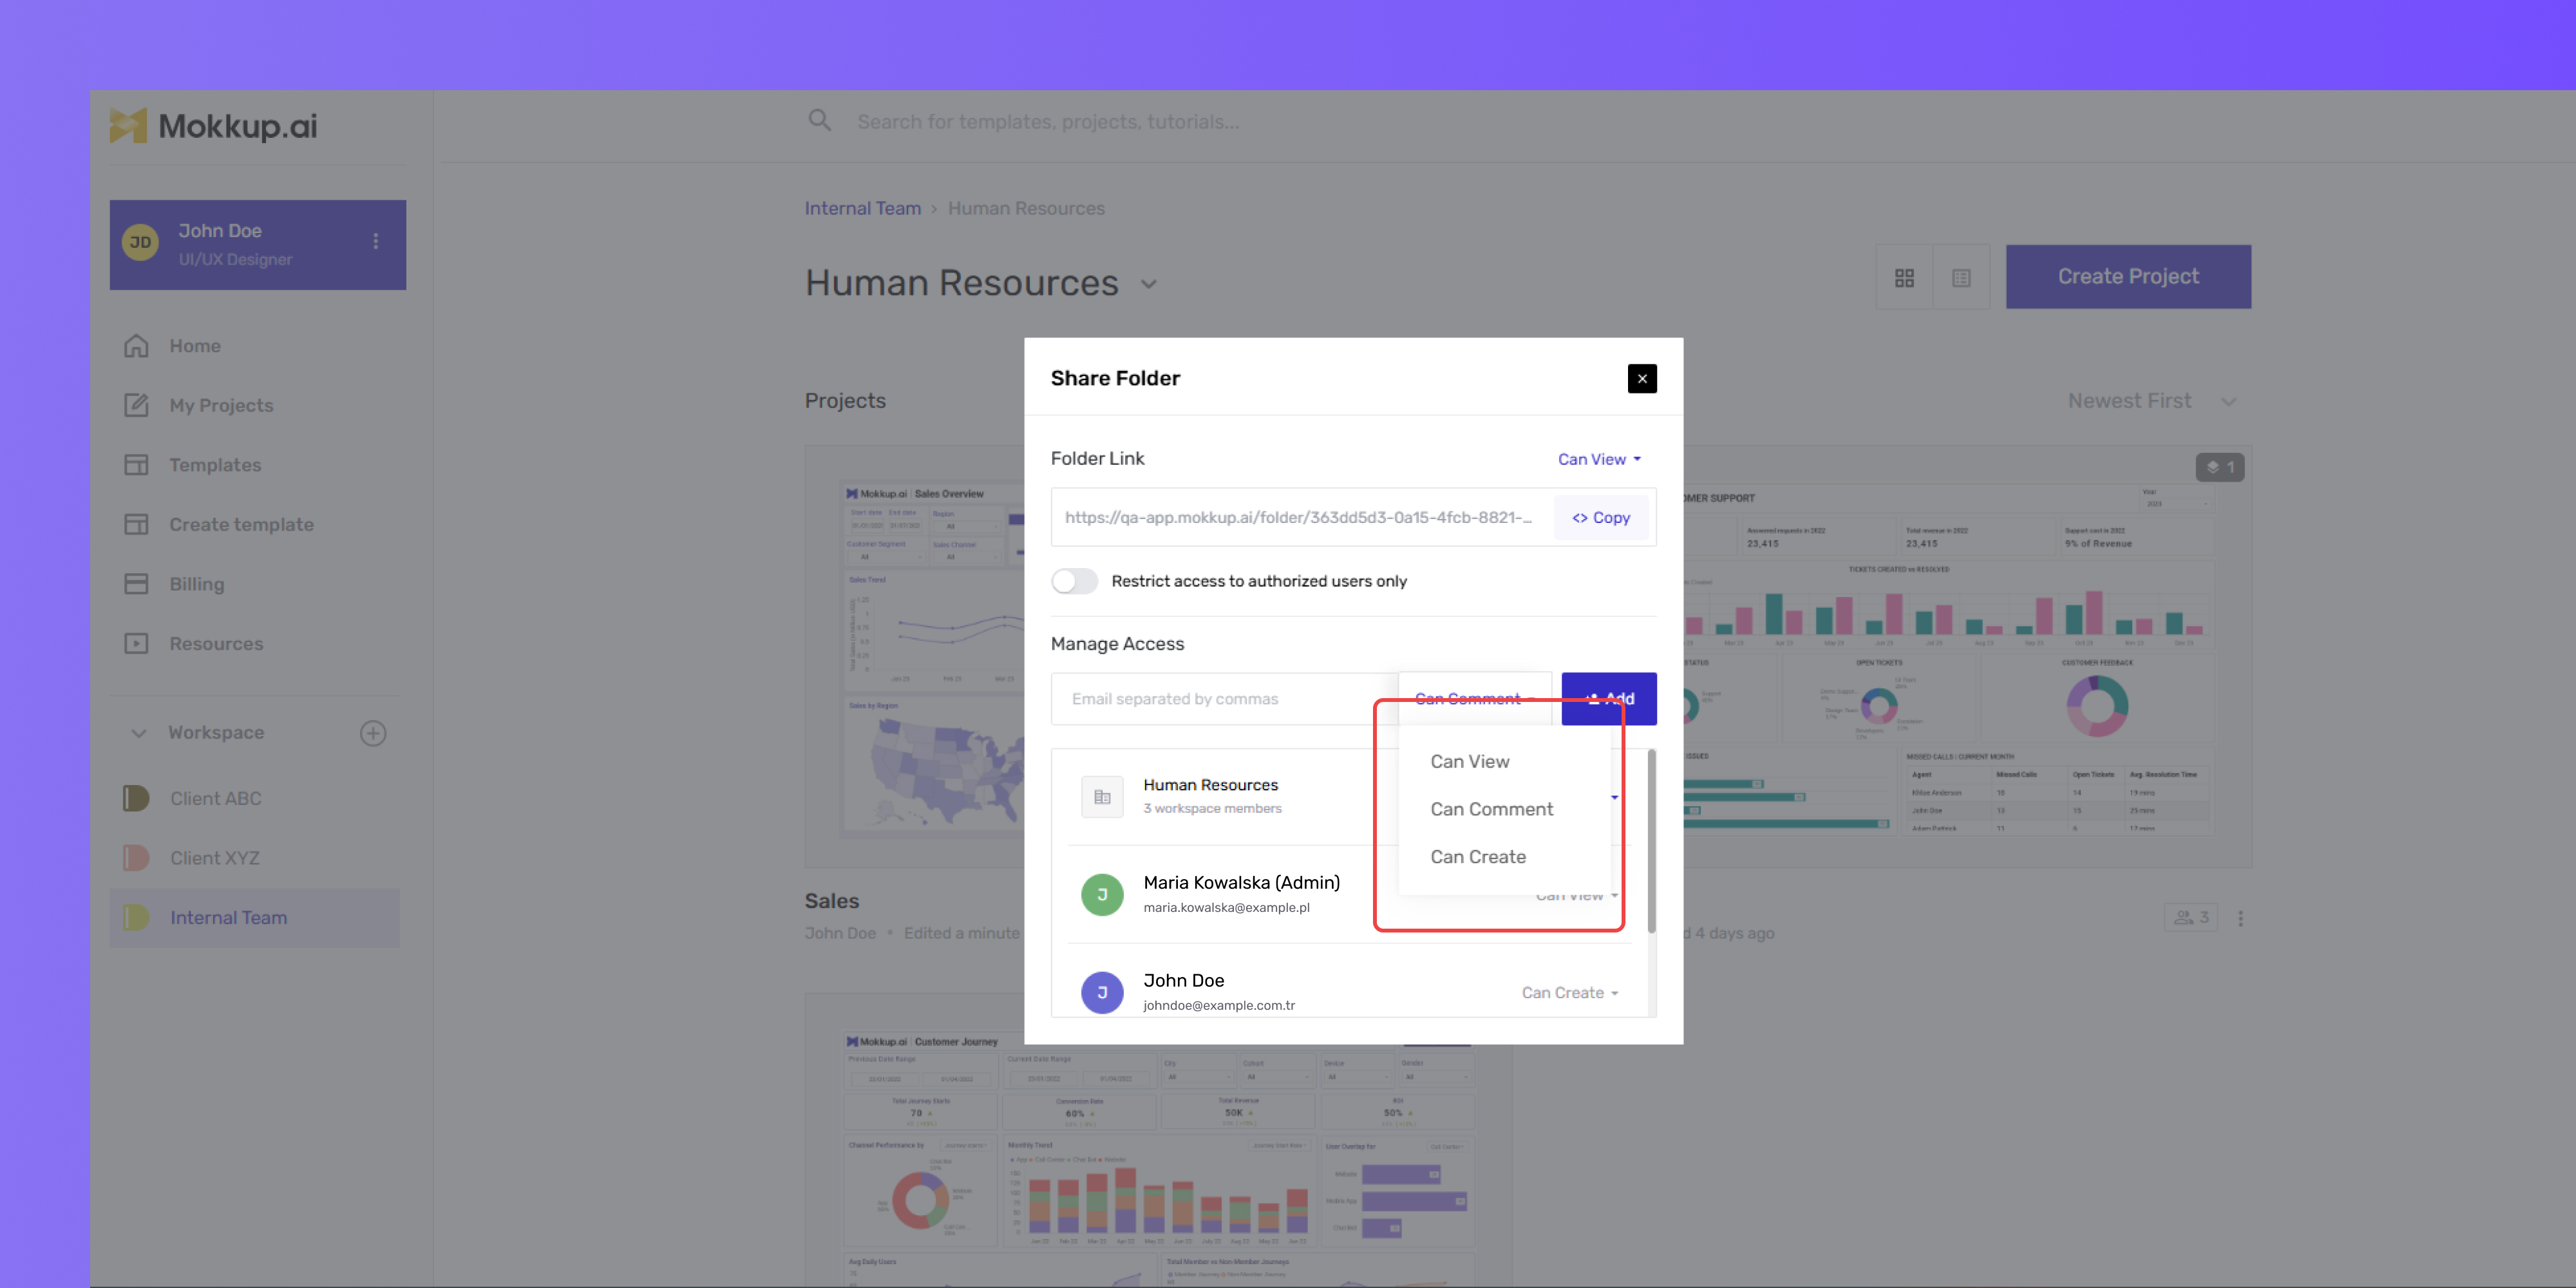Copy the folder link
Image resolution: width=2576 pixels, height=1288 pixels.
tap(1600, 517)
